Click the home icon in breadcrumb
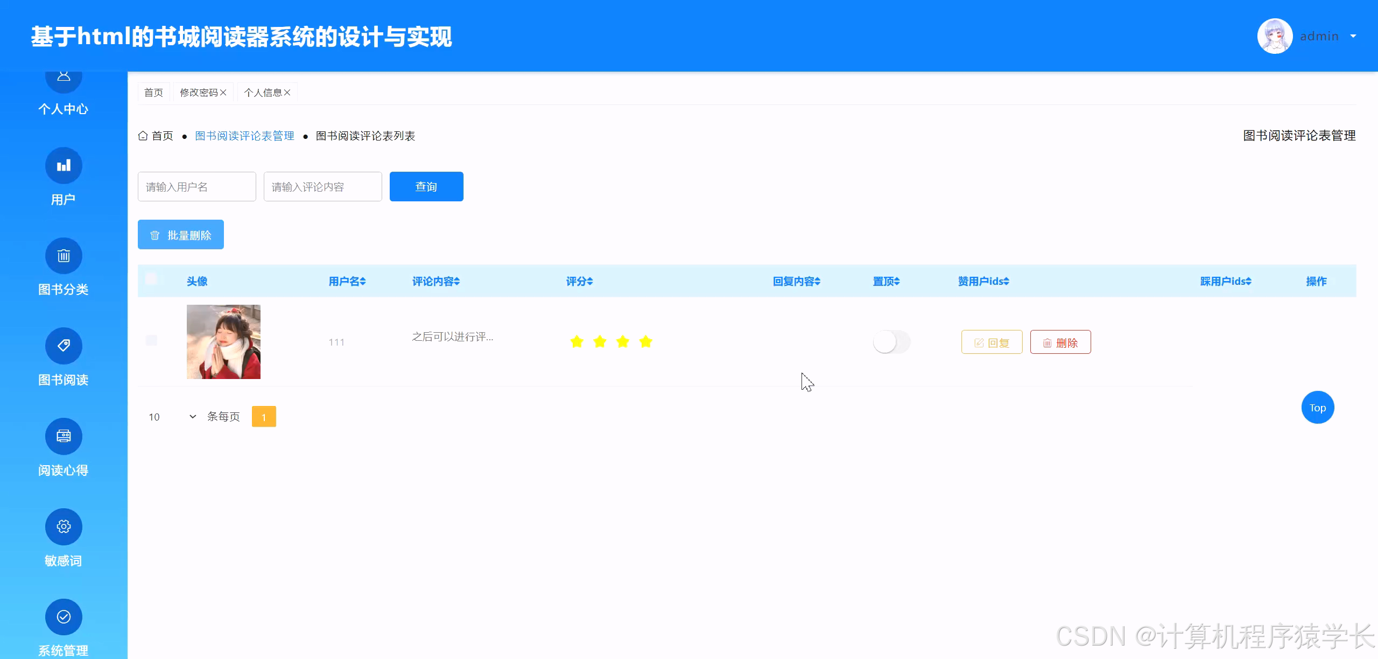This screenshot has height=659, width=1378. 143,136
